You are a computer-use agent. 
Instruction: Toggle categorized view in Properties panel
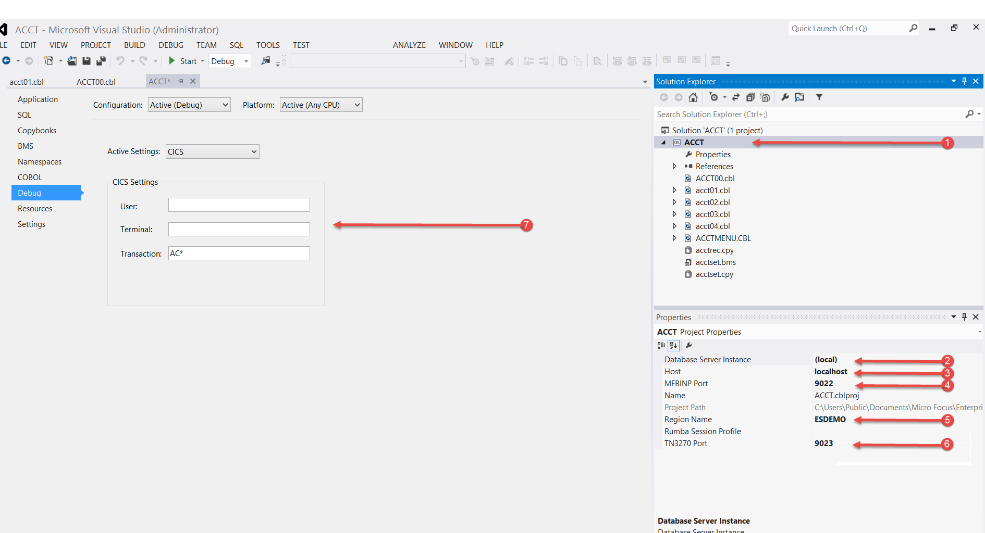661,346
